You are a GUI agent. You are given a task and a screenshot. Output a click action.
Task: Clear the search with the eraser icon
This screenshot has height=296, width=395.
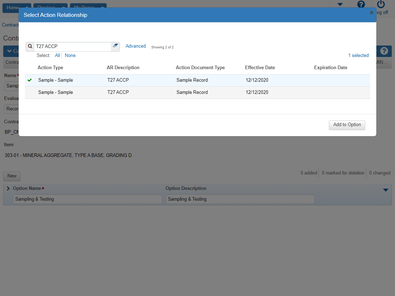pyautogui.click(x=115, y=46)
